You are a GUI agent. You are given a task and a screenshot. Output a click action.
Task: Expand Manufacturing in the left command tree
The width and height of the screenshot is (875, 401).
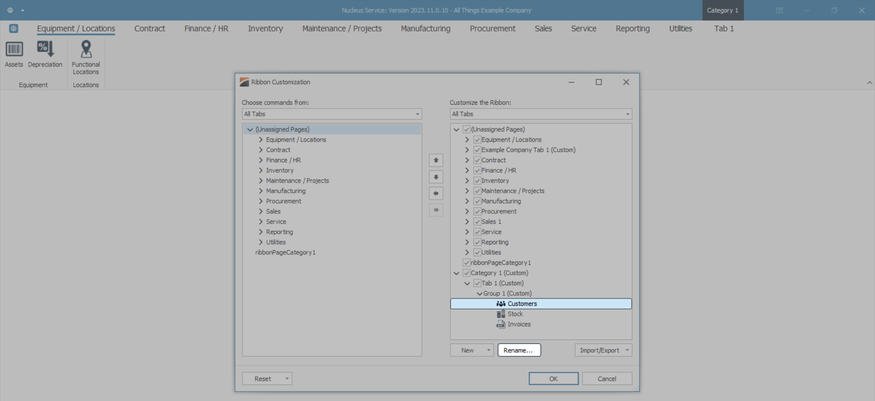(261, 191)
